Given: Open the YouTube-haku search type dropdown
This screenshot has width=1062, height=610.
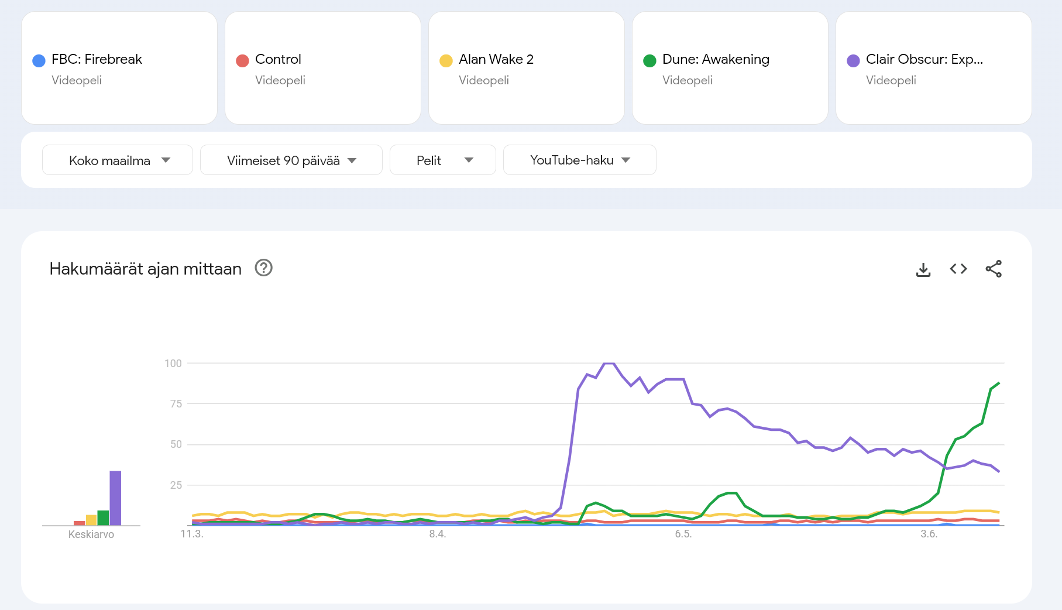Looking at the screenshot, I should click(x=580, y=160).
